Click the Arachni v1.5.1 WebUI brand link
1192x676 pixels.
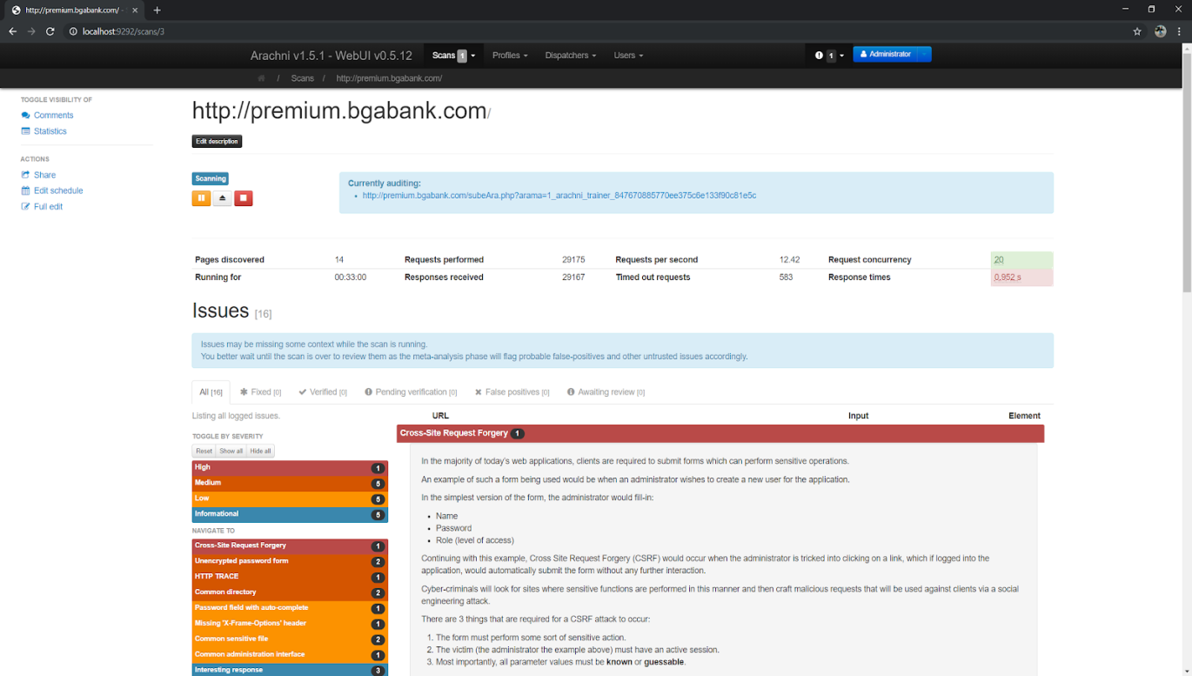point(331,56)
